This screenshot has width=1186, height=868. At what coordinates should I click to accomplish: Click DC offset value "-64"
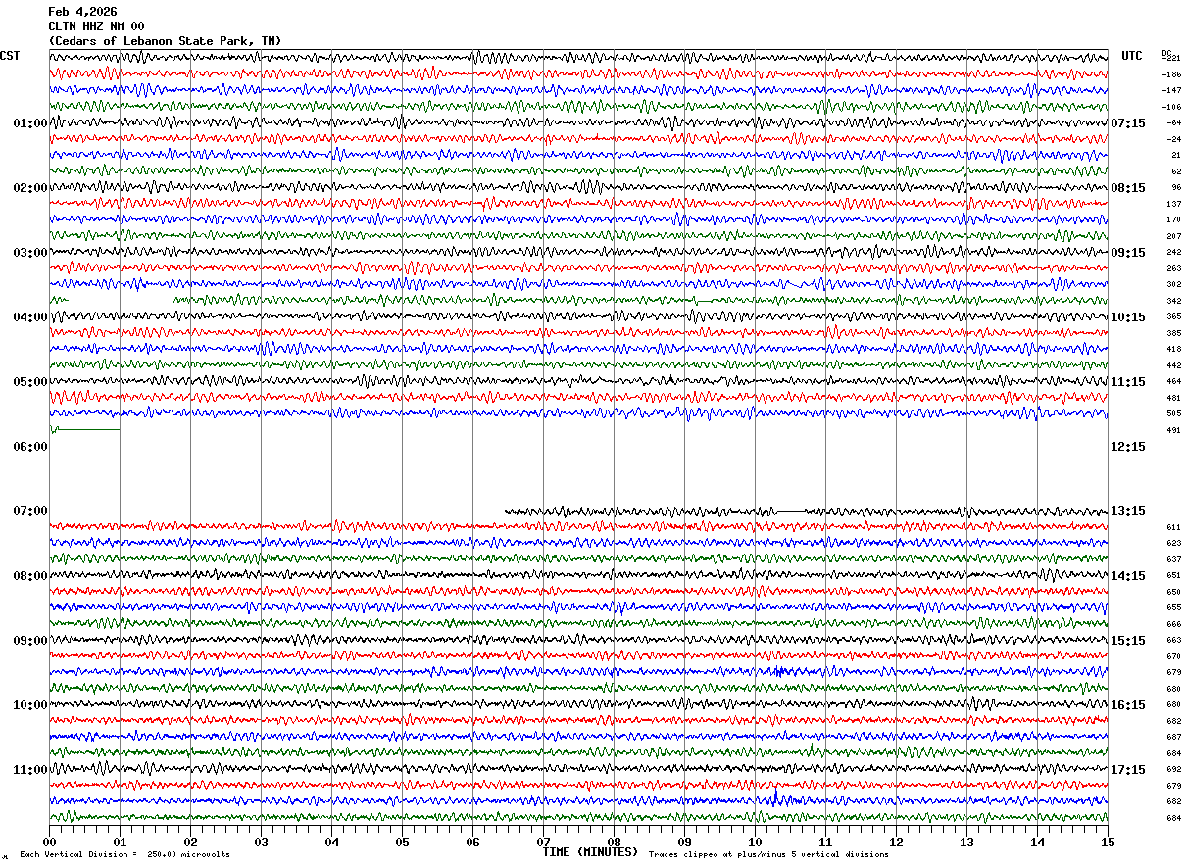point(1173,122)
